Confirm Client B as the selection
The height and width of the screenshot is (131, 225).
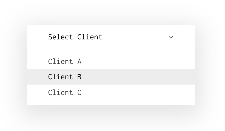65,77
